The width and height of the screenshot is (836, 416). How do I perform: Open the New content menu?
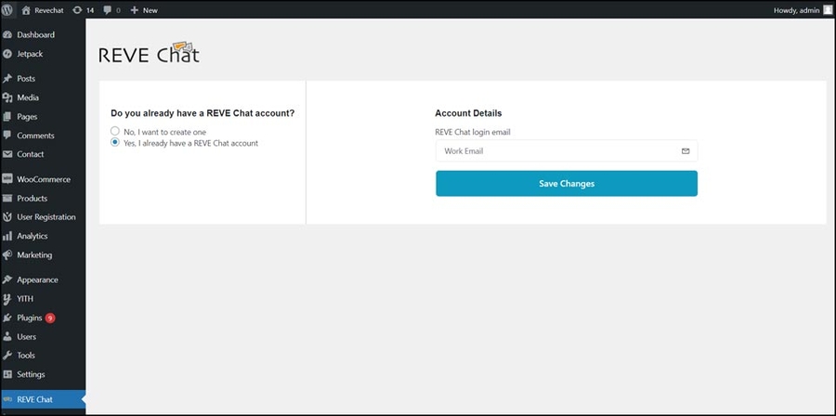pyautogui.click(x=144, y=10)
